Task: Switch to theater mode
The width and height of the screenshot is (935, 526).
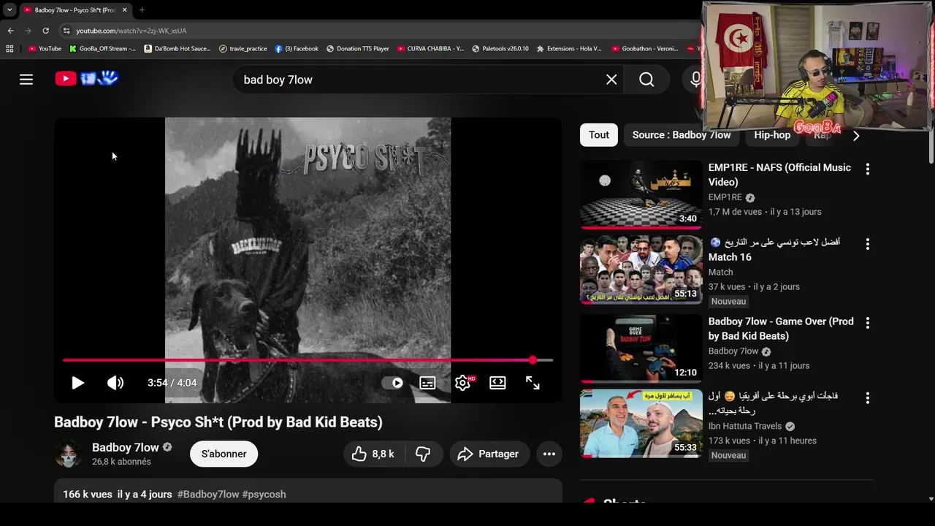Action: [x=497, y=383]
